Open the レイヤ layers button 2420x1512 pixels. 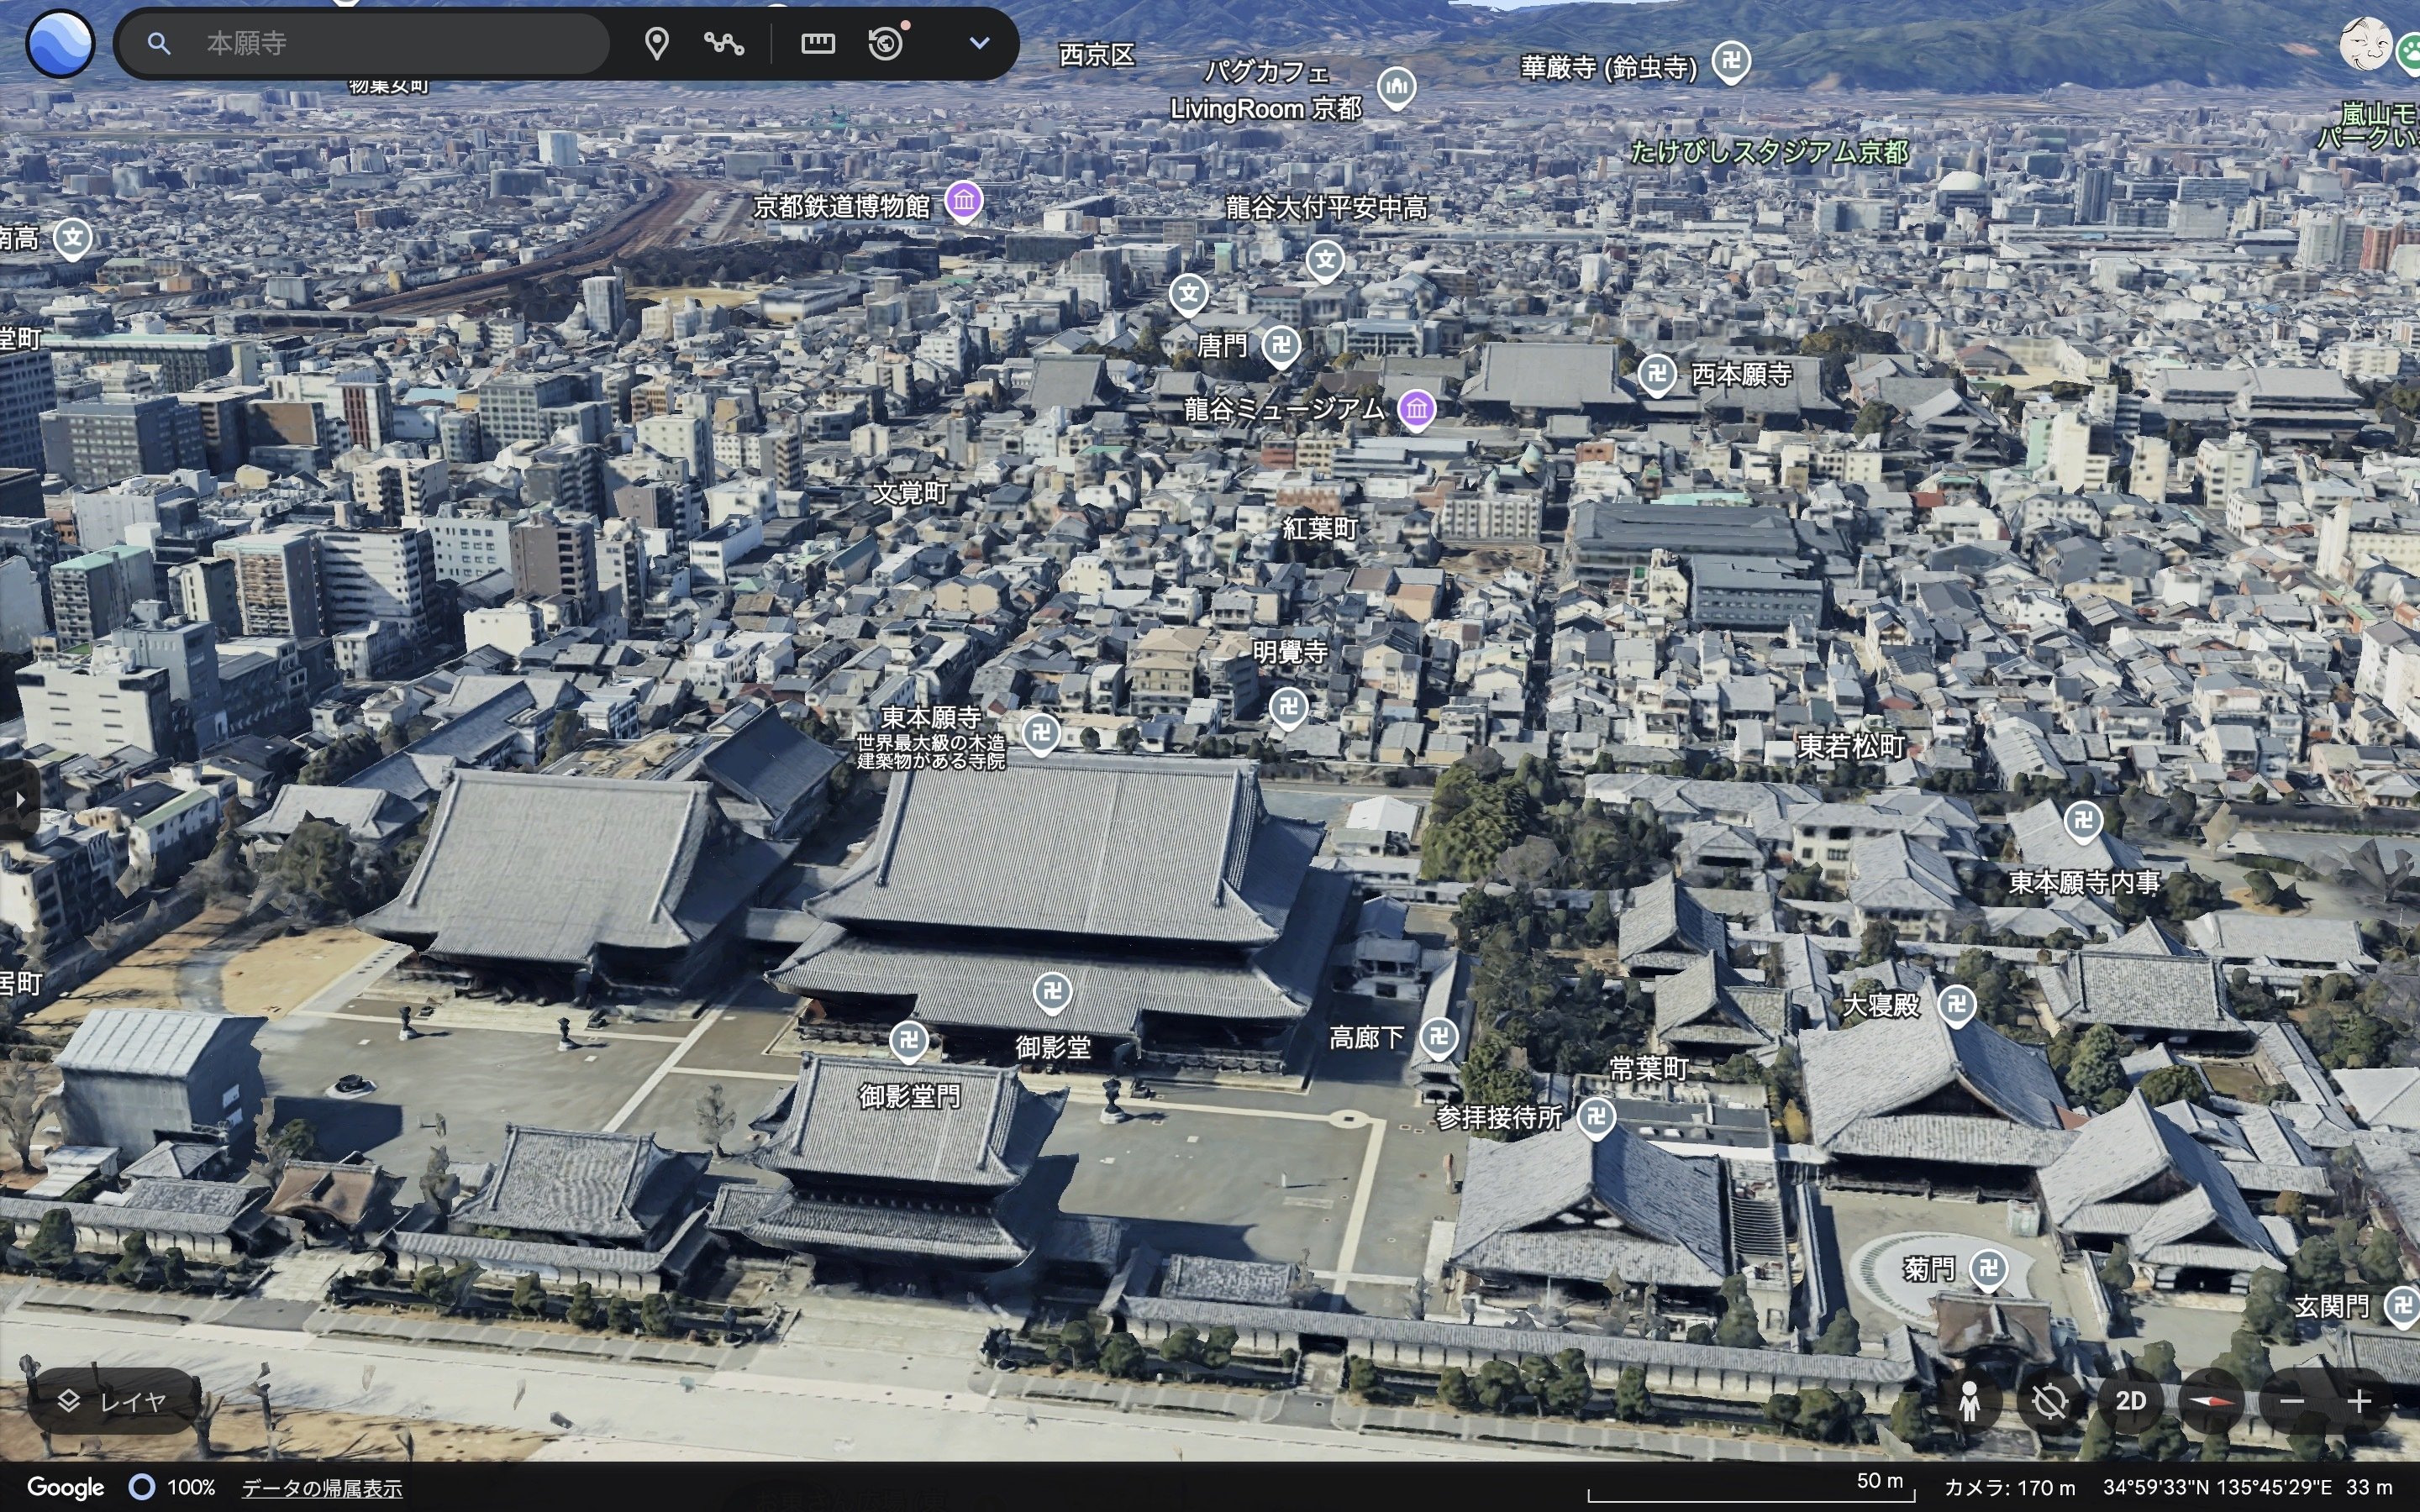tap(113, 1401)
